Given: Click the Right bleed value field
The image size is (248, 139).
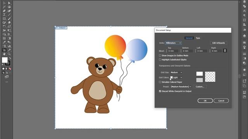Looking at the screenshot, I should pyautogui.click(x=216, y=51).
